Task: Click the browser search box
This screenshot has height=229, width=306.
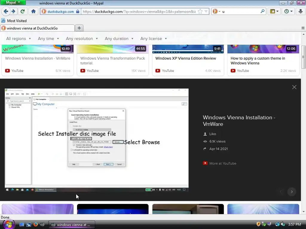Action: (241, 12)
